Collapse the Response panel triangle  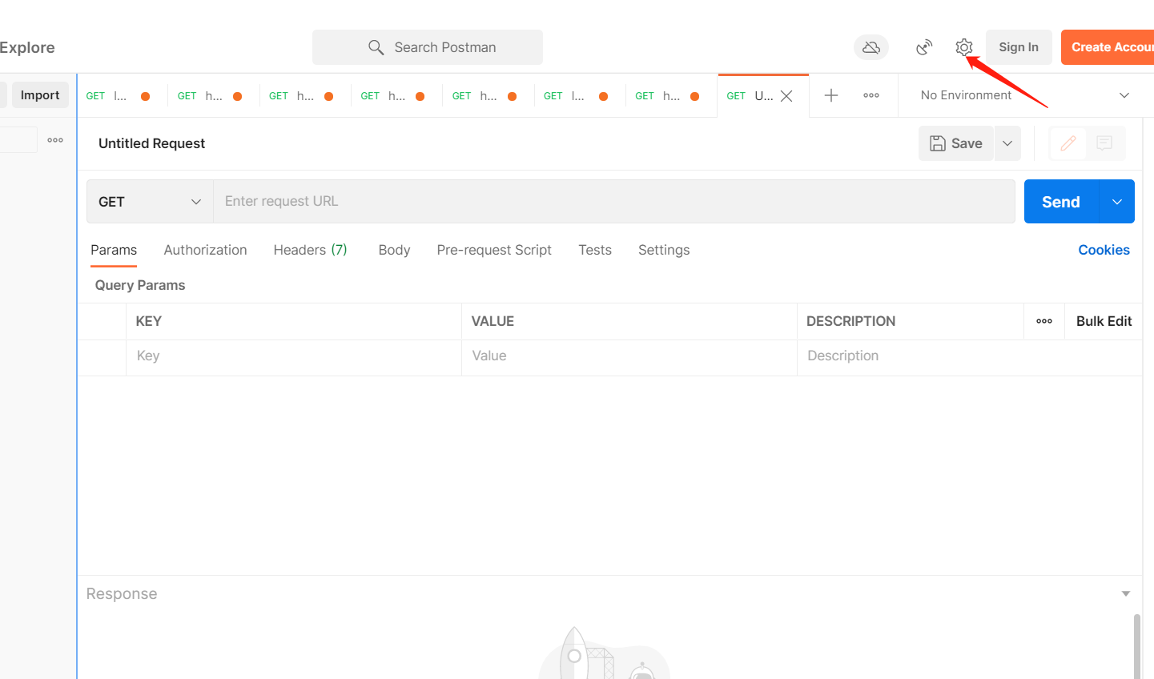coord(1126,593)
